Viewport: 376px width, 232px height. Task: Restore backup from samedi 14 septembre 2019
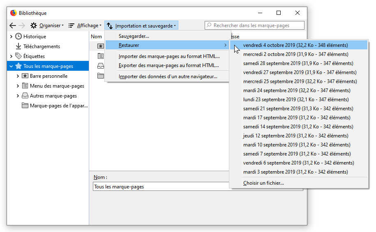[x=299, y=126]
